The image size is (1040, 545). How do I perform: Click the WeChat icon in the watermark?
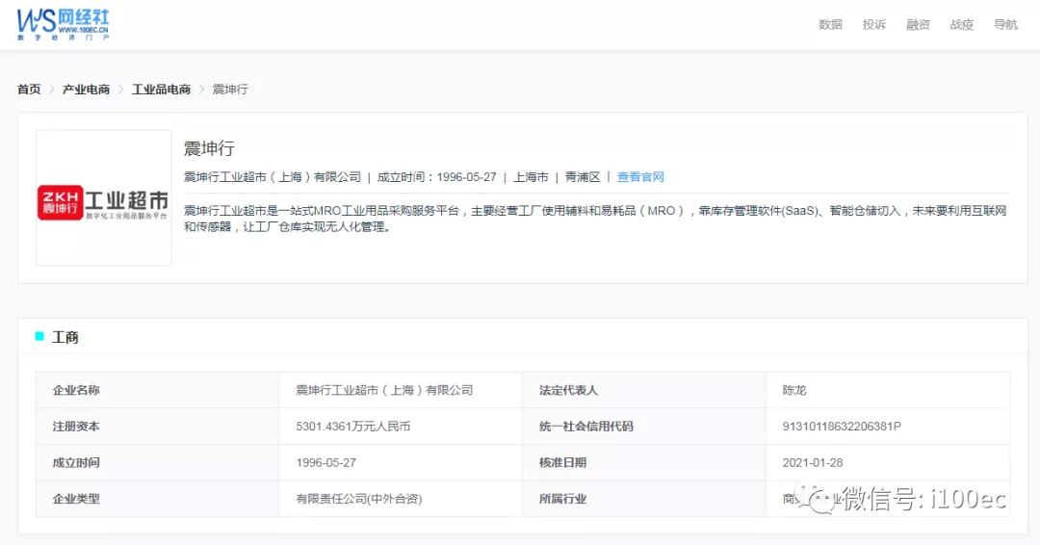click(823, 498)
